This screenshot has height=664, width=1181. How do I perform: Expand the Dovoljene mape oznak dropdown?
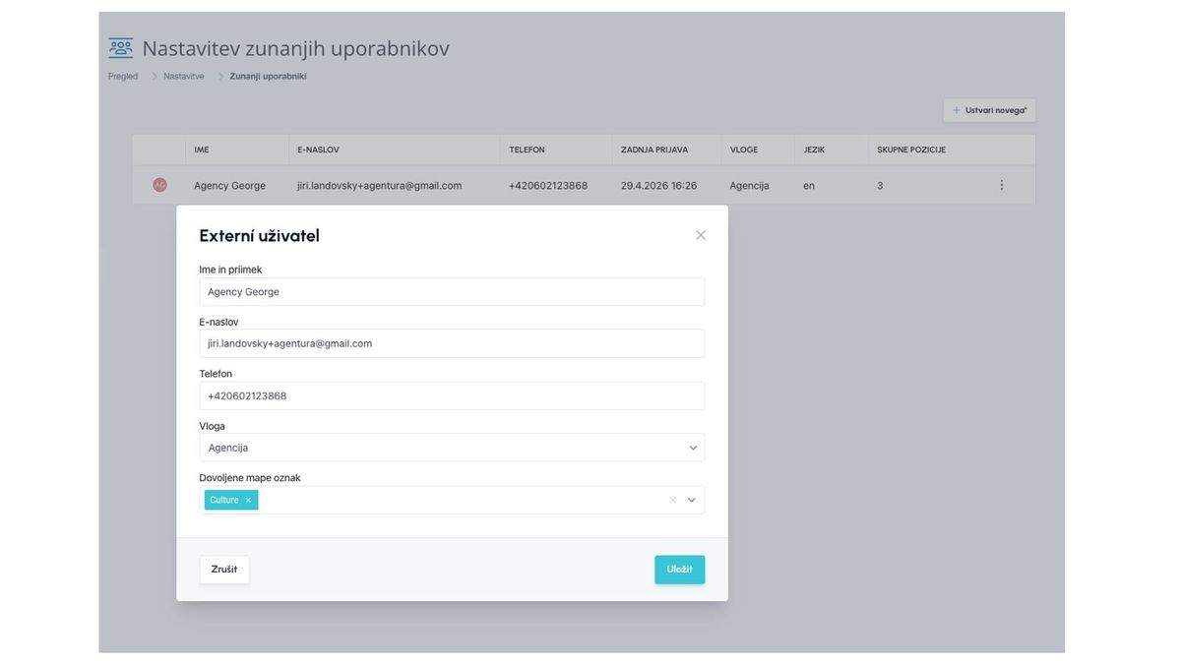692,500
